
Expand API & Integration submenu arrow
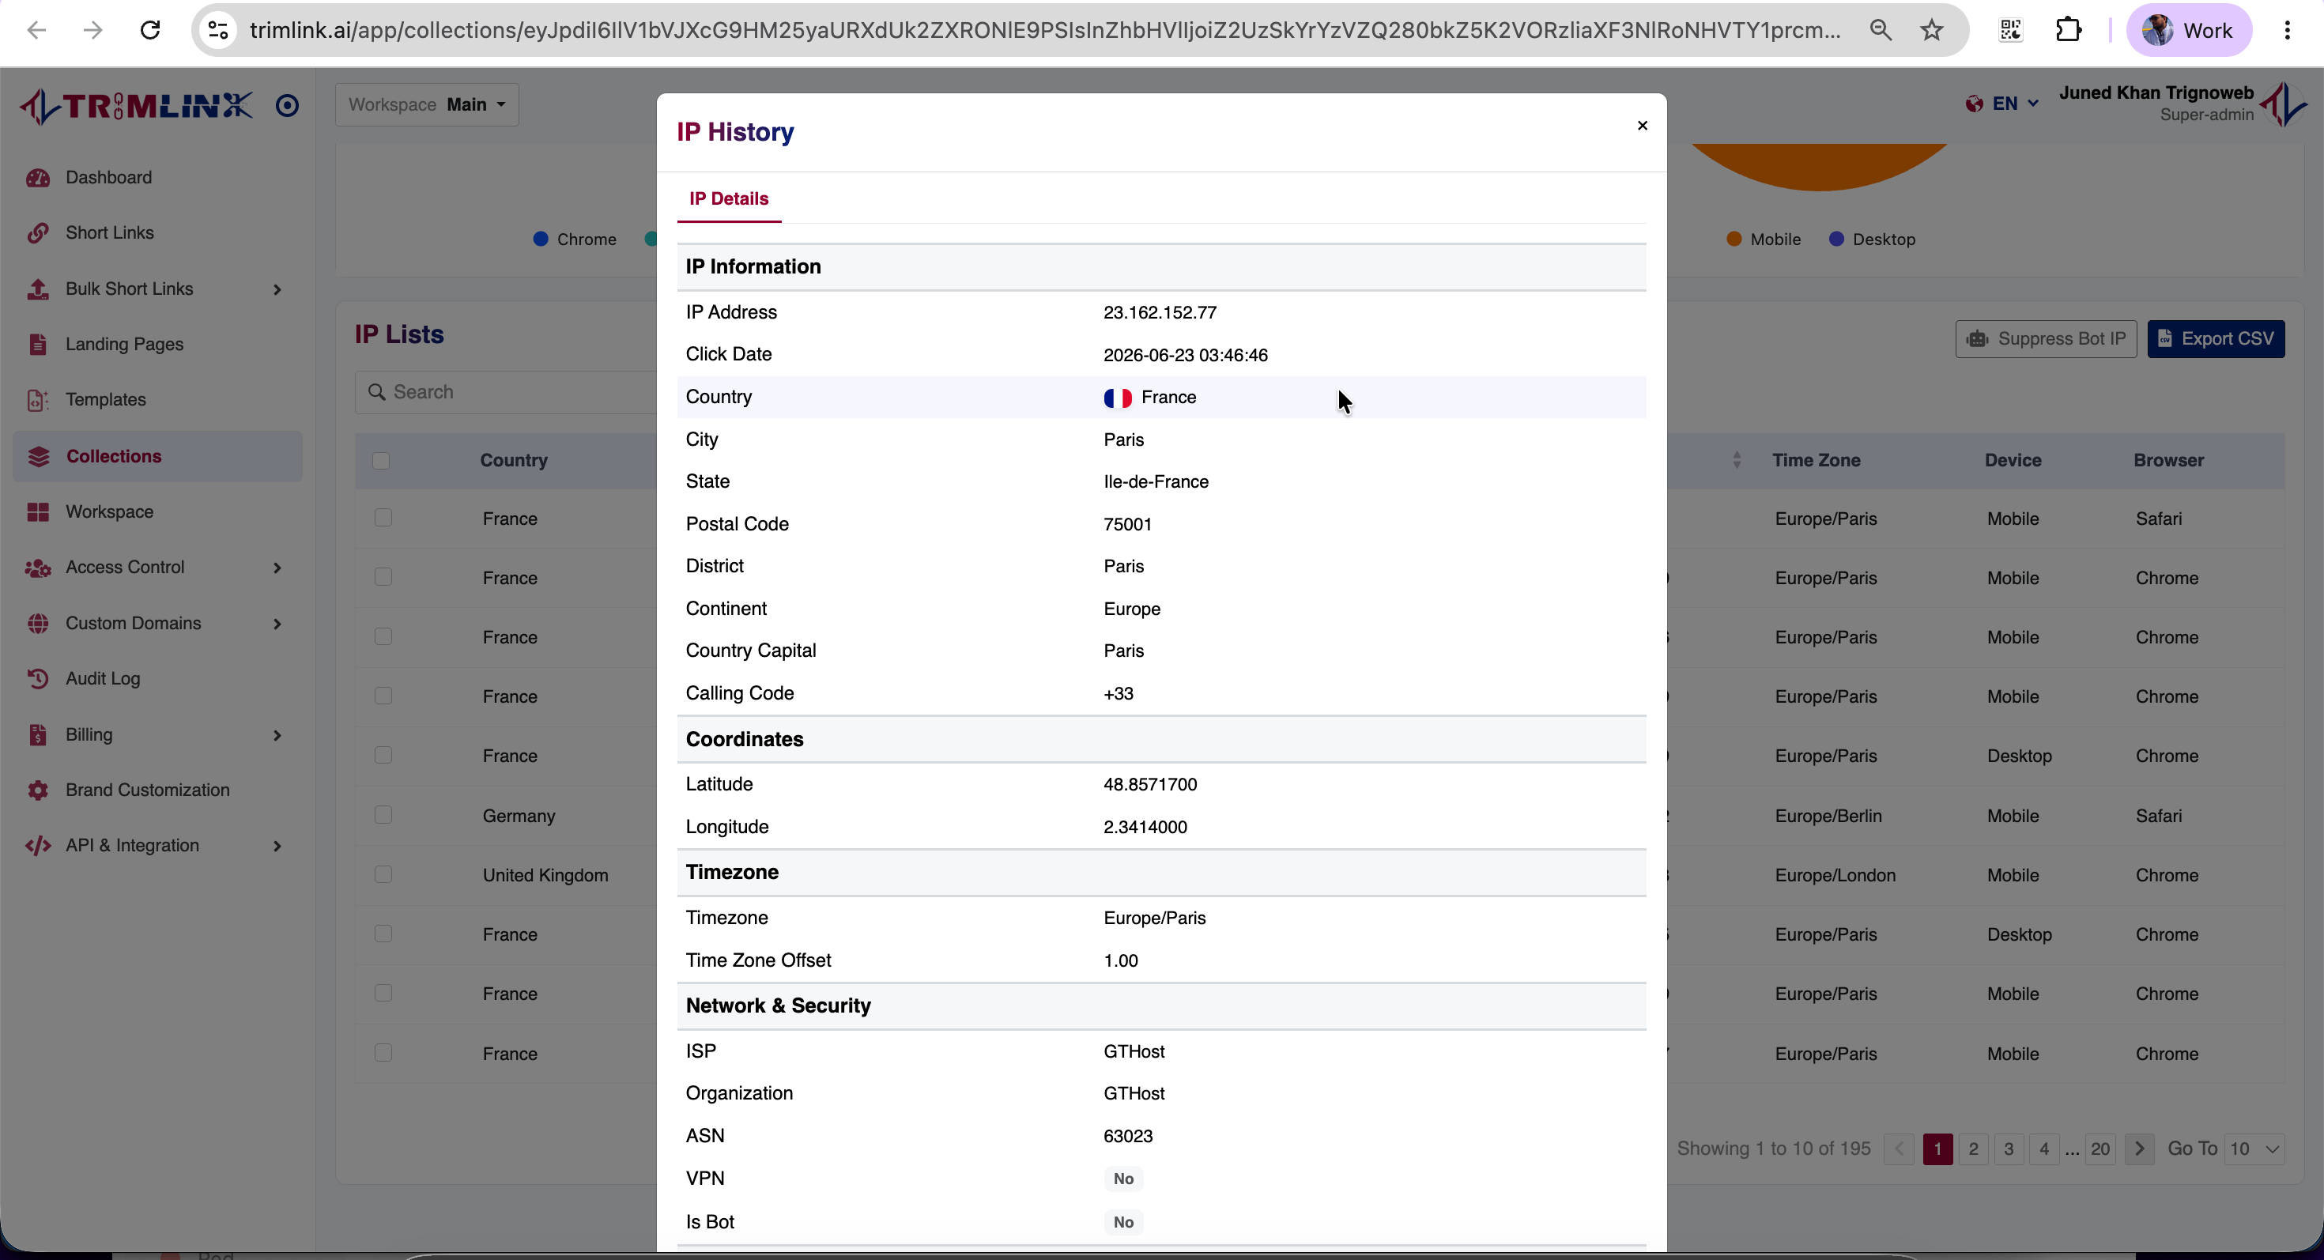(x=277, y=846)
